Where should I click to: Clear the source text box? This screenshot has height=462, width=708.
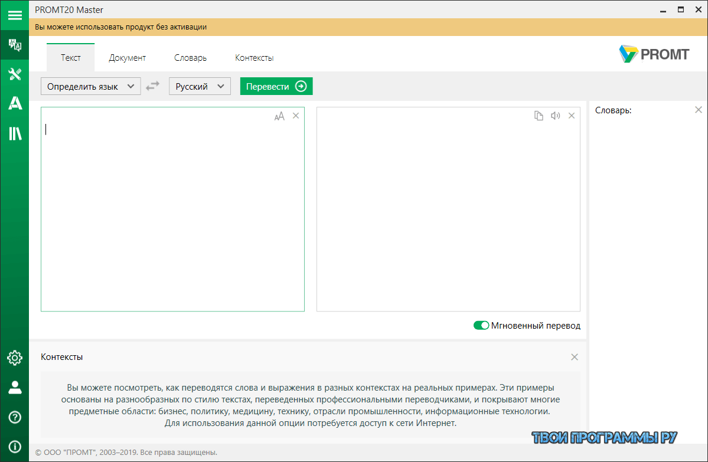tap(296, 116)
